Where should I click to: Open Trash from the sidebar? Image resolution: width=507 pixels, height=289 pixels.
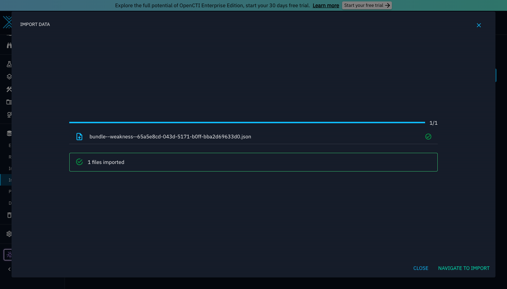click(9, 215)
